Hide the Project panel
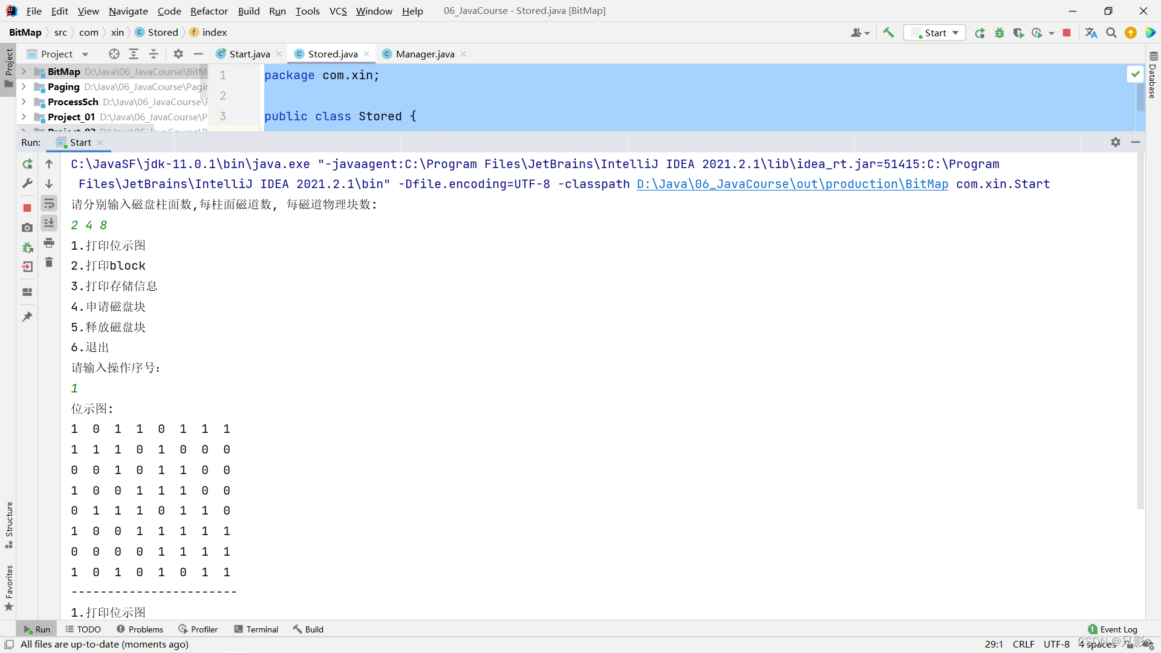 pos(198,54)
